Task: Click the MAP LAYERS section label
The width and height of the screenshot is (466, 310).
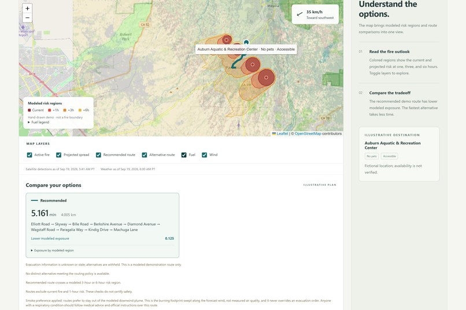Action: (x=38, y=144)
